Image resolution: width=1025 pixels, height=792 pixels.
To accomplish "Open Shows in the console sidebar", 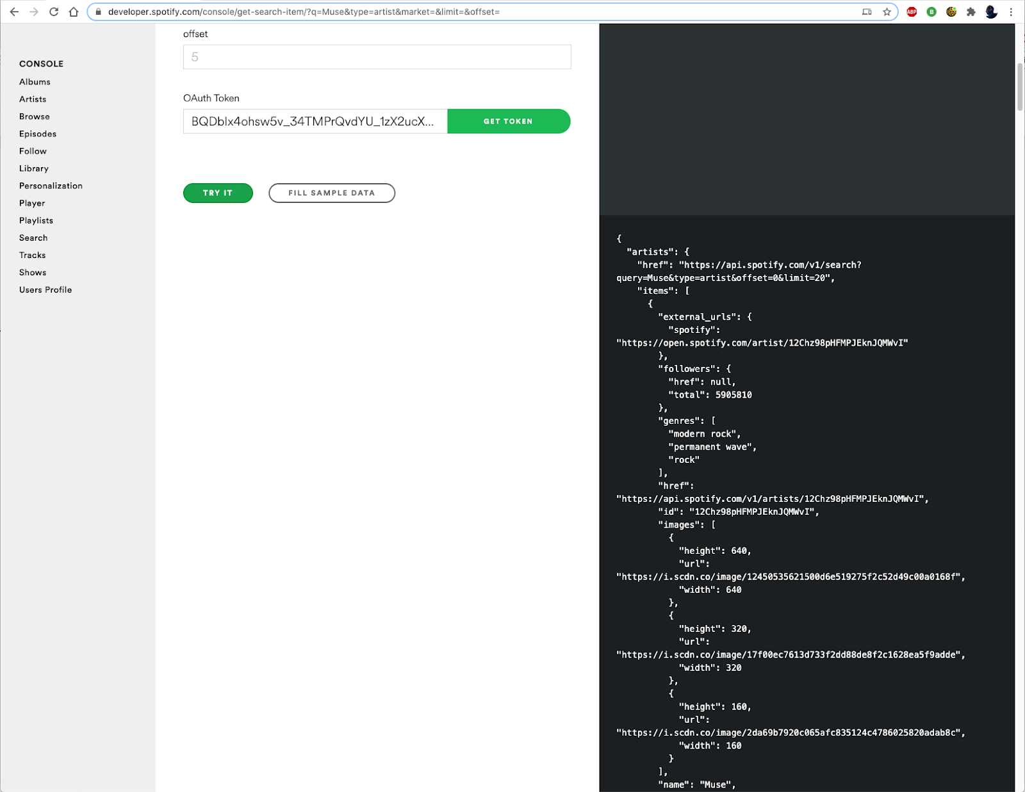I will [x=33, y=272].
